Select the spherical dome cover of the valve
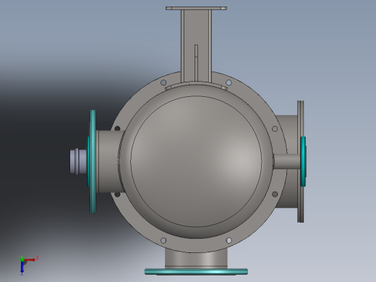 point(196,161)
